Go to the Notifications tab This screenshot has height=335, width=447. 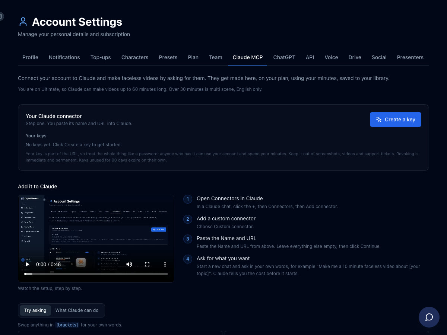tap(64, 57)
